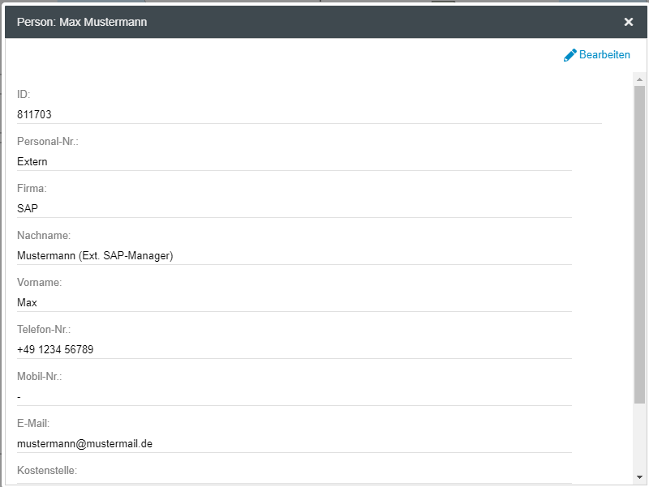Click the Firma field label
This screenshot has width=649, height=487.
pos(32,188)
